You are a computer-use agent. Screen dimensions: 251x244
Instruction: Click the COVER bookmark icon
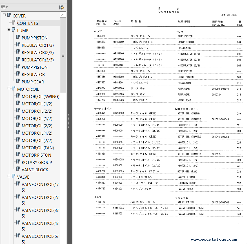point(9,15)
